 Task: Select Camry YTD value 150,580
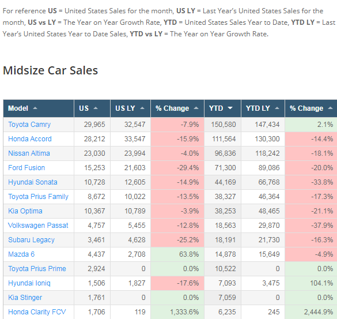[224, 125]
